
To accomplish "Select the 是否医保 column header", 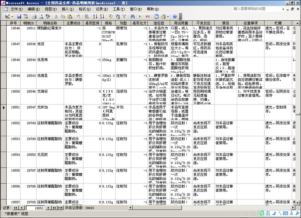I will [x=92, y=23].
